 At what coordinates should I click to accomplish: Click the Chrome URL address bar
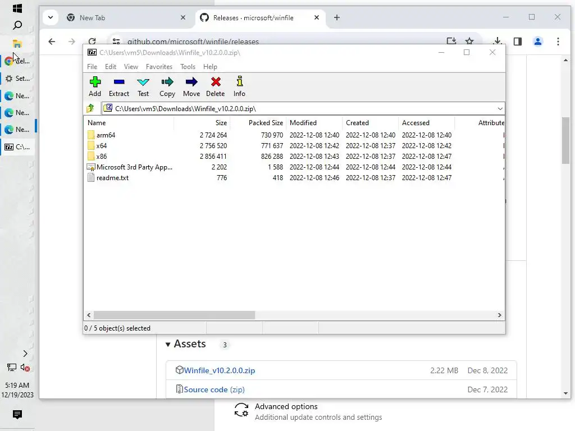(x=279, y=42)
